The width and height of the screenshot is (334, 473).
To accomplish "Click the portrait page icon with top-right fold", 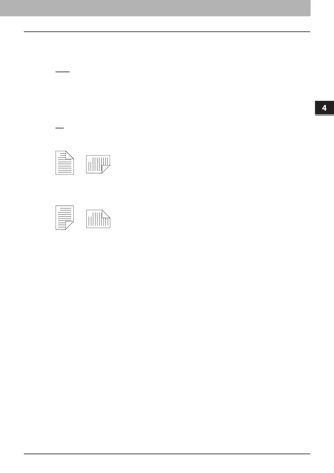I will tap(65, 163).
